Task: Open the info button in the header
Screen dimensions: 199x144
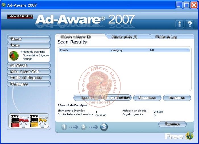Action: pyautogui.click(x=179, y=24)
